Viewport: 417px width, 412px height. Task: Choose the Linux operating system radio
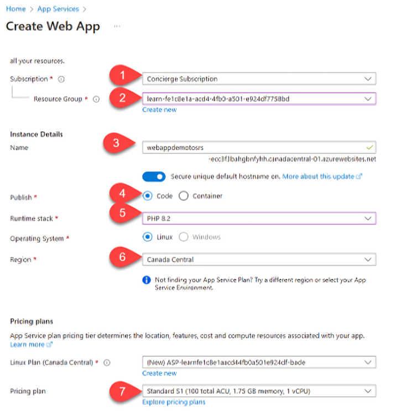point(148,237)
